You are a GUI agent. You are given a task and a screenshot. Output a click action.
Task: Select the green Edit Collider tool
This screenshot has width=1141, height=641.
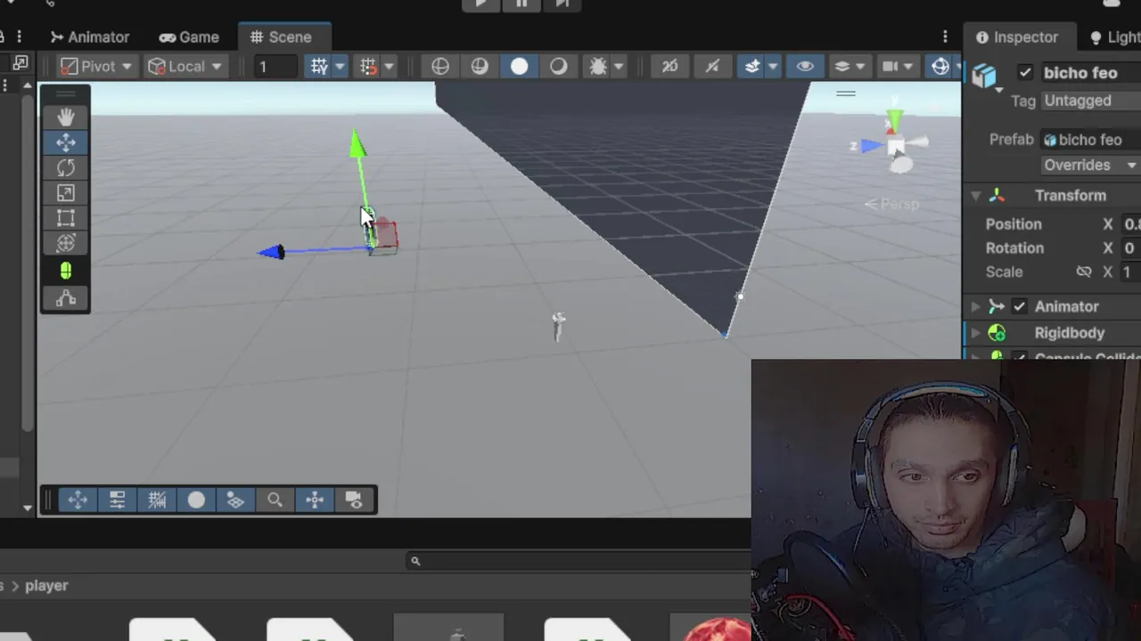click(x=66, y=271)
